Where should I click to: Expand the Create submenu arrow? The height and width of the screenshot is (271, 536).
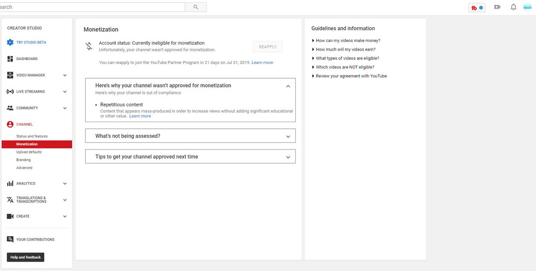tap(65, 216)
